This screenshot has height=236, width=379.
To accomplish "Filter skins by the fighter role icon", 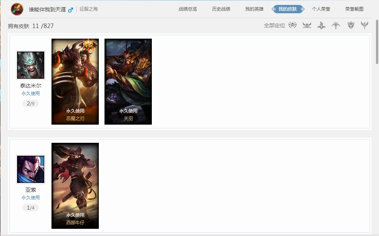I will (x=307, y=25).
